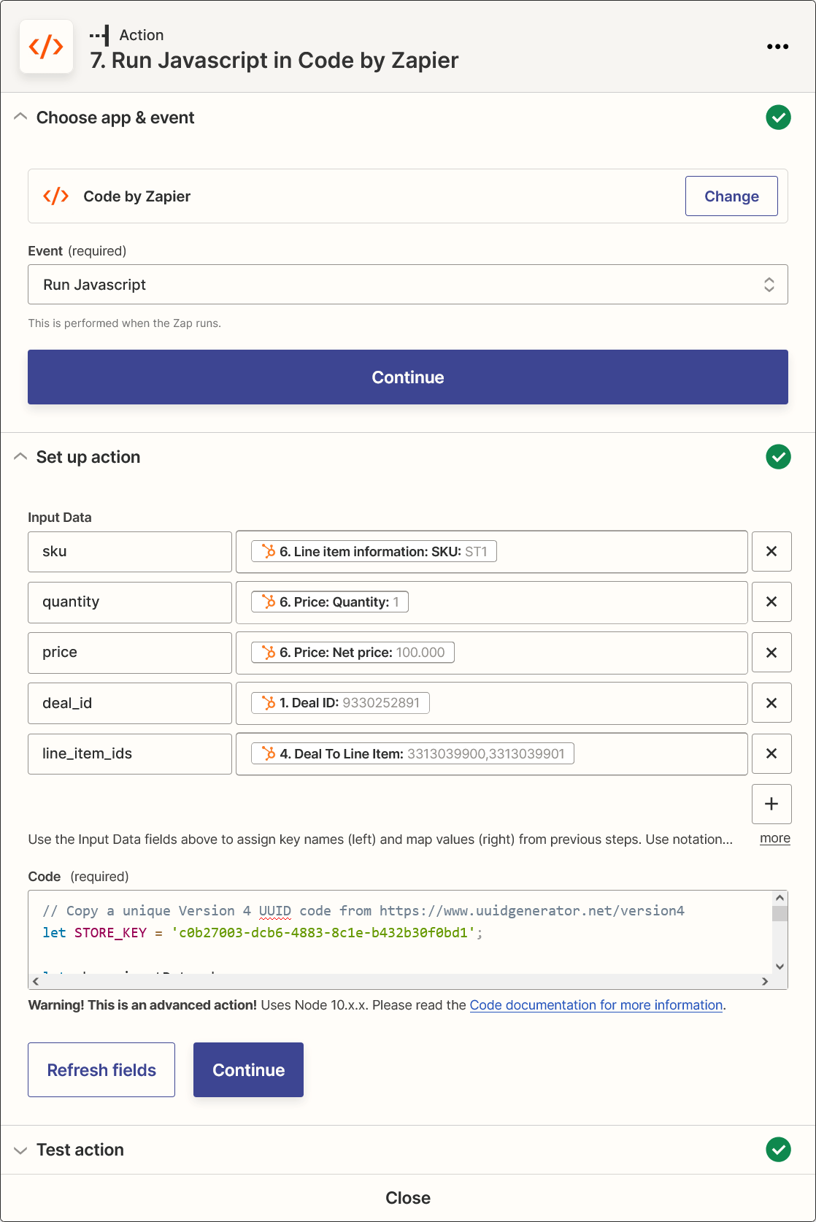
Task: Remove the deal_id input row
Action: pyautogui.click(x=771, y=703)
